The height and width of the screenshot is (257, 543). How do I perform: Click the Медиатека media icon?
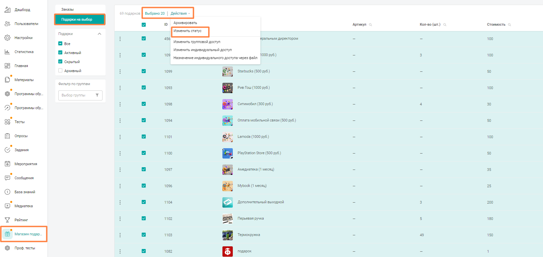tap(7, 206)
